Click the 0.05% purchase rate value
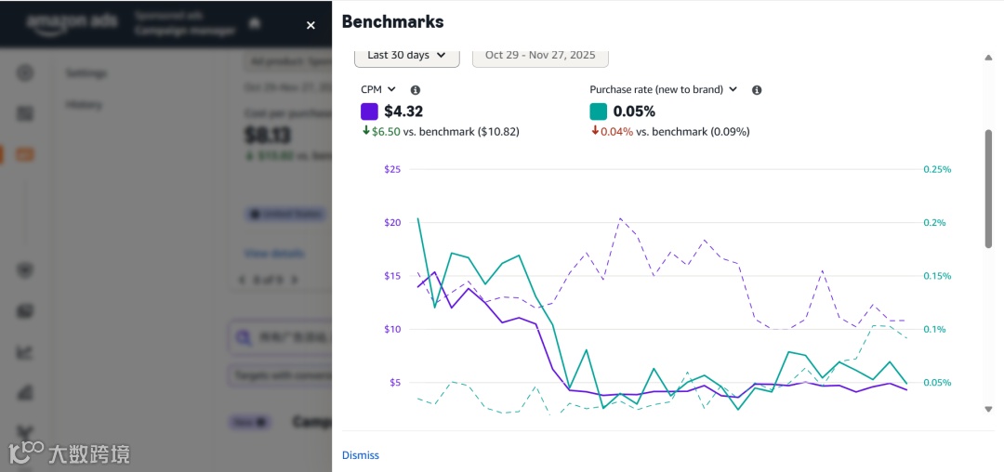The width and height of the screenshot is (1004, 472). pos(635,111)
